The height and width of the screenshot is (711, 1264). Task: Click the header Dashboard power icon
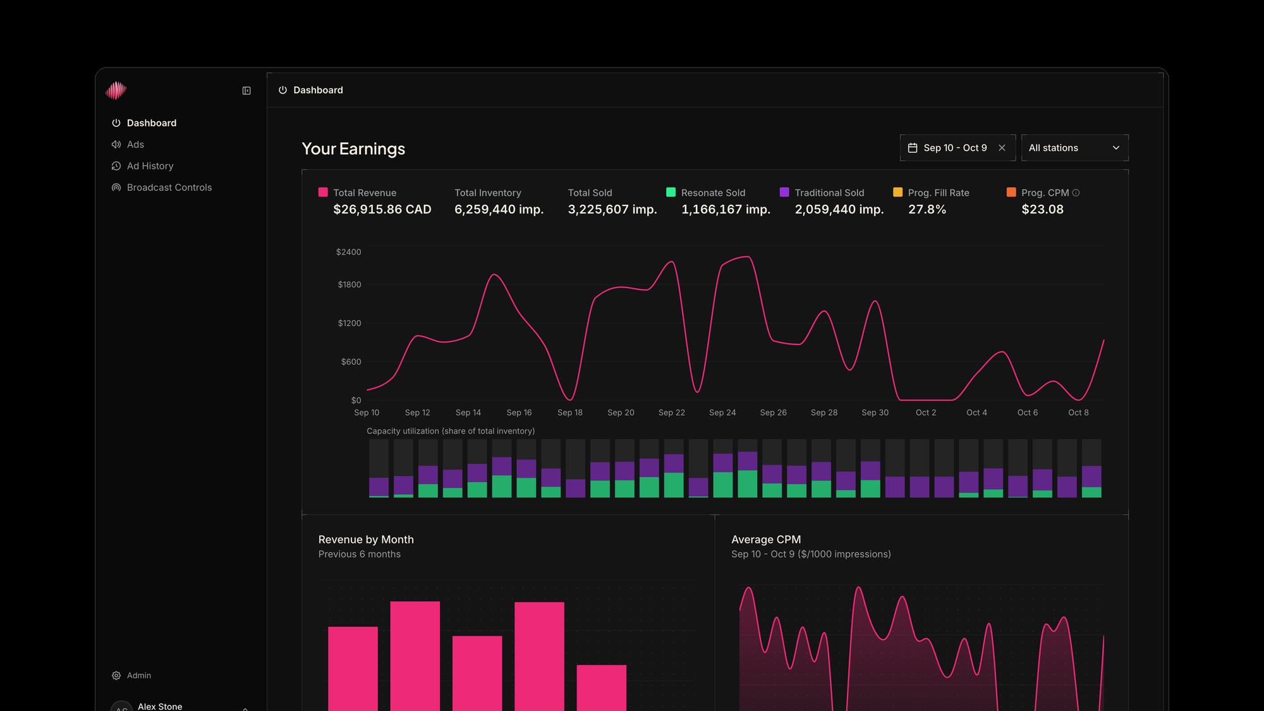pyautogui.click(x=283, y=90)
